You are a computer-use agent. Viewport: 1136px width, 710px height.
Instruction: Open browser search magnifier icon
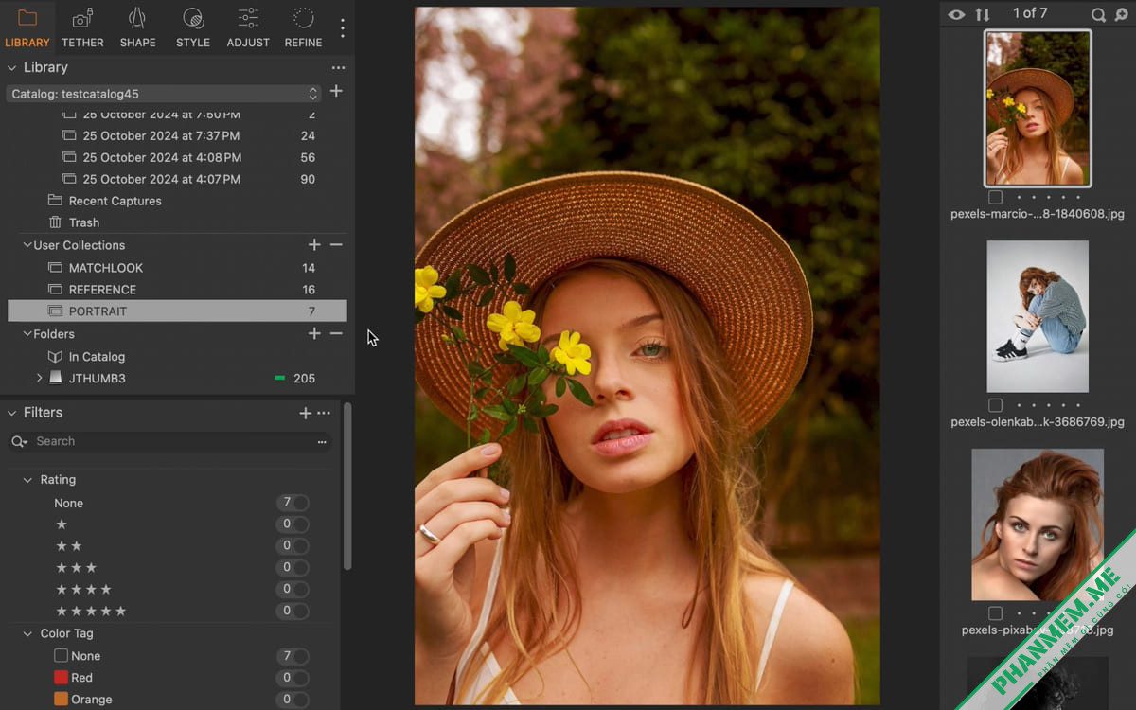(x=1098, y=15)
